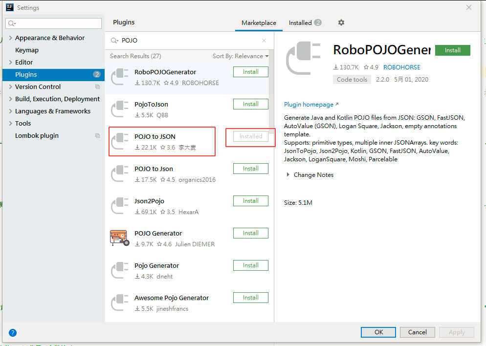The image size is (486, 346).
Task: Cancel the Settings dialog
Action: (417, 332)
